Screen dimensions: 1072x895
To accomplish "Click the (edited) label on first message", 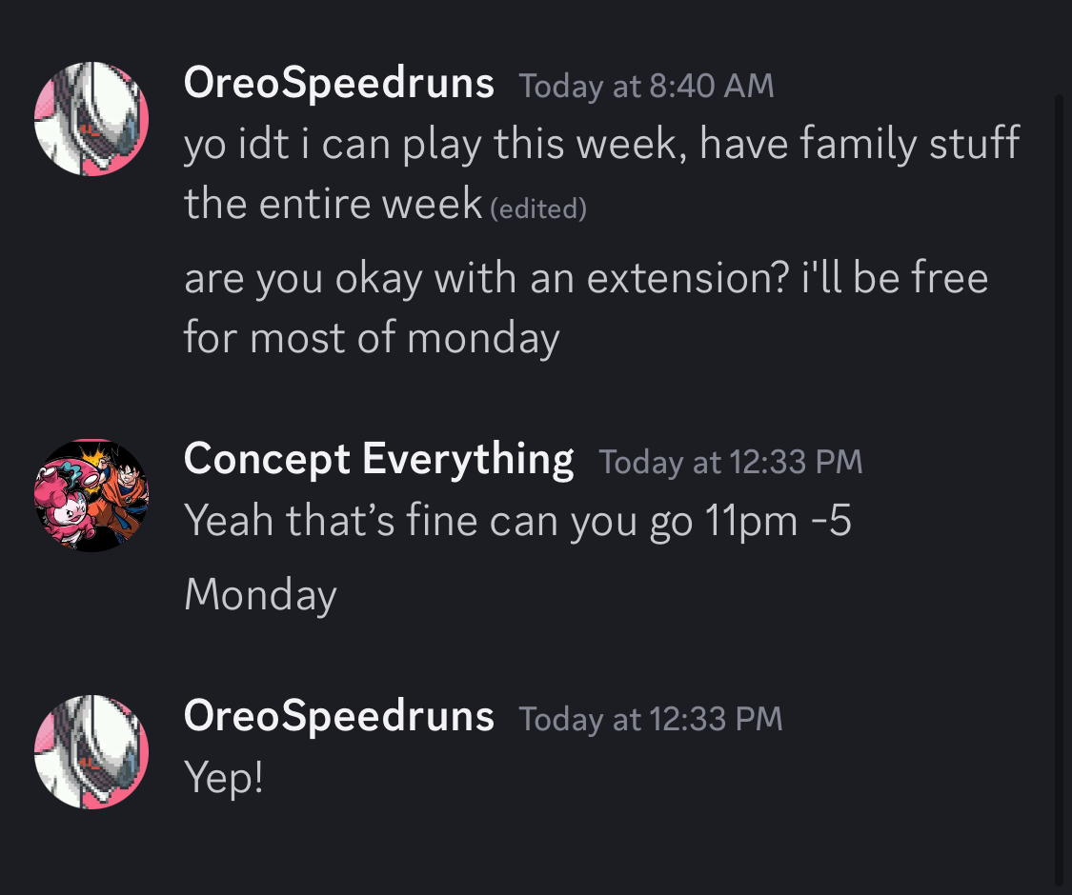I will coord(538,209).
